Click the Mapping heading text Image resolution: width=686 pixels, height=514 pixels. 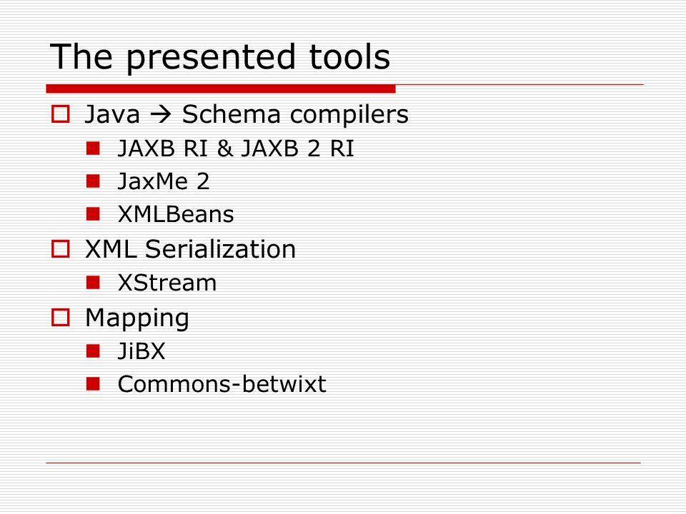(137, 318)
